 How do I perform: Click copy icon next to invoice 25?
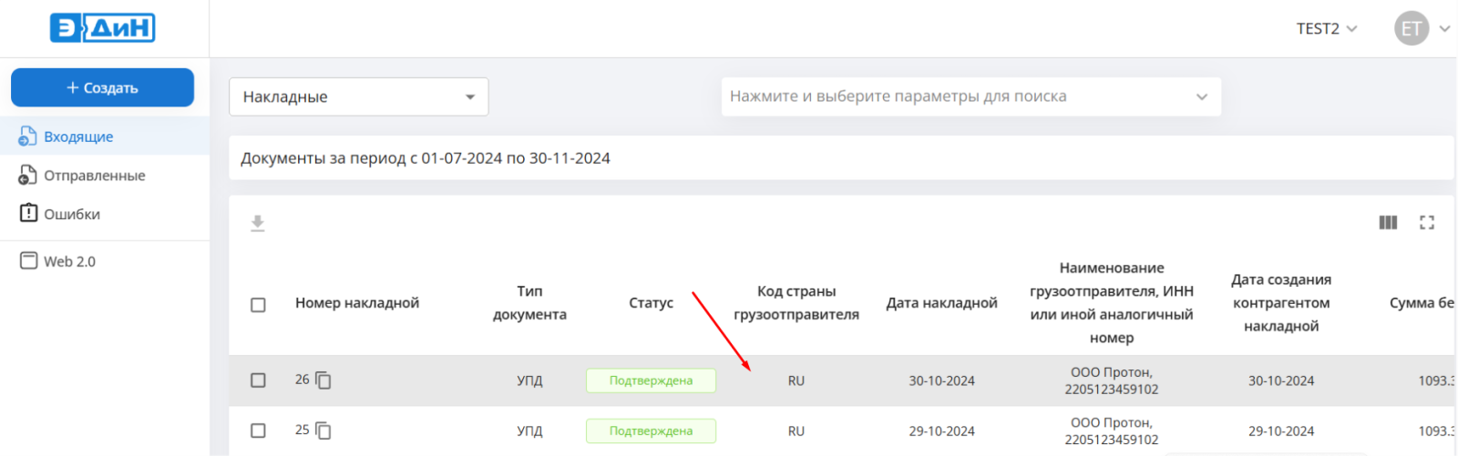pos(323,431)
